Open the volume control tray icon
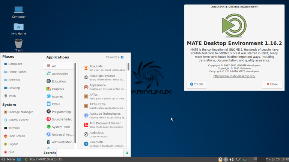This screenshot has height=162, width=289. [232, 159]
